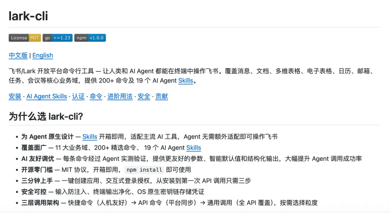Click text 一键创建应用、交互式登录授权
The height and width of the screenshot is (213, 390).
tap(105, 181)
